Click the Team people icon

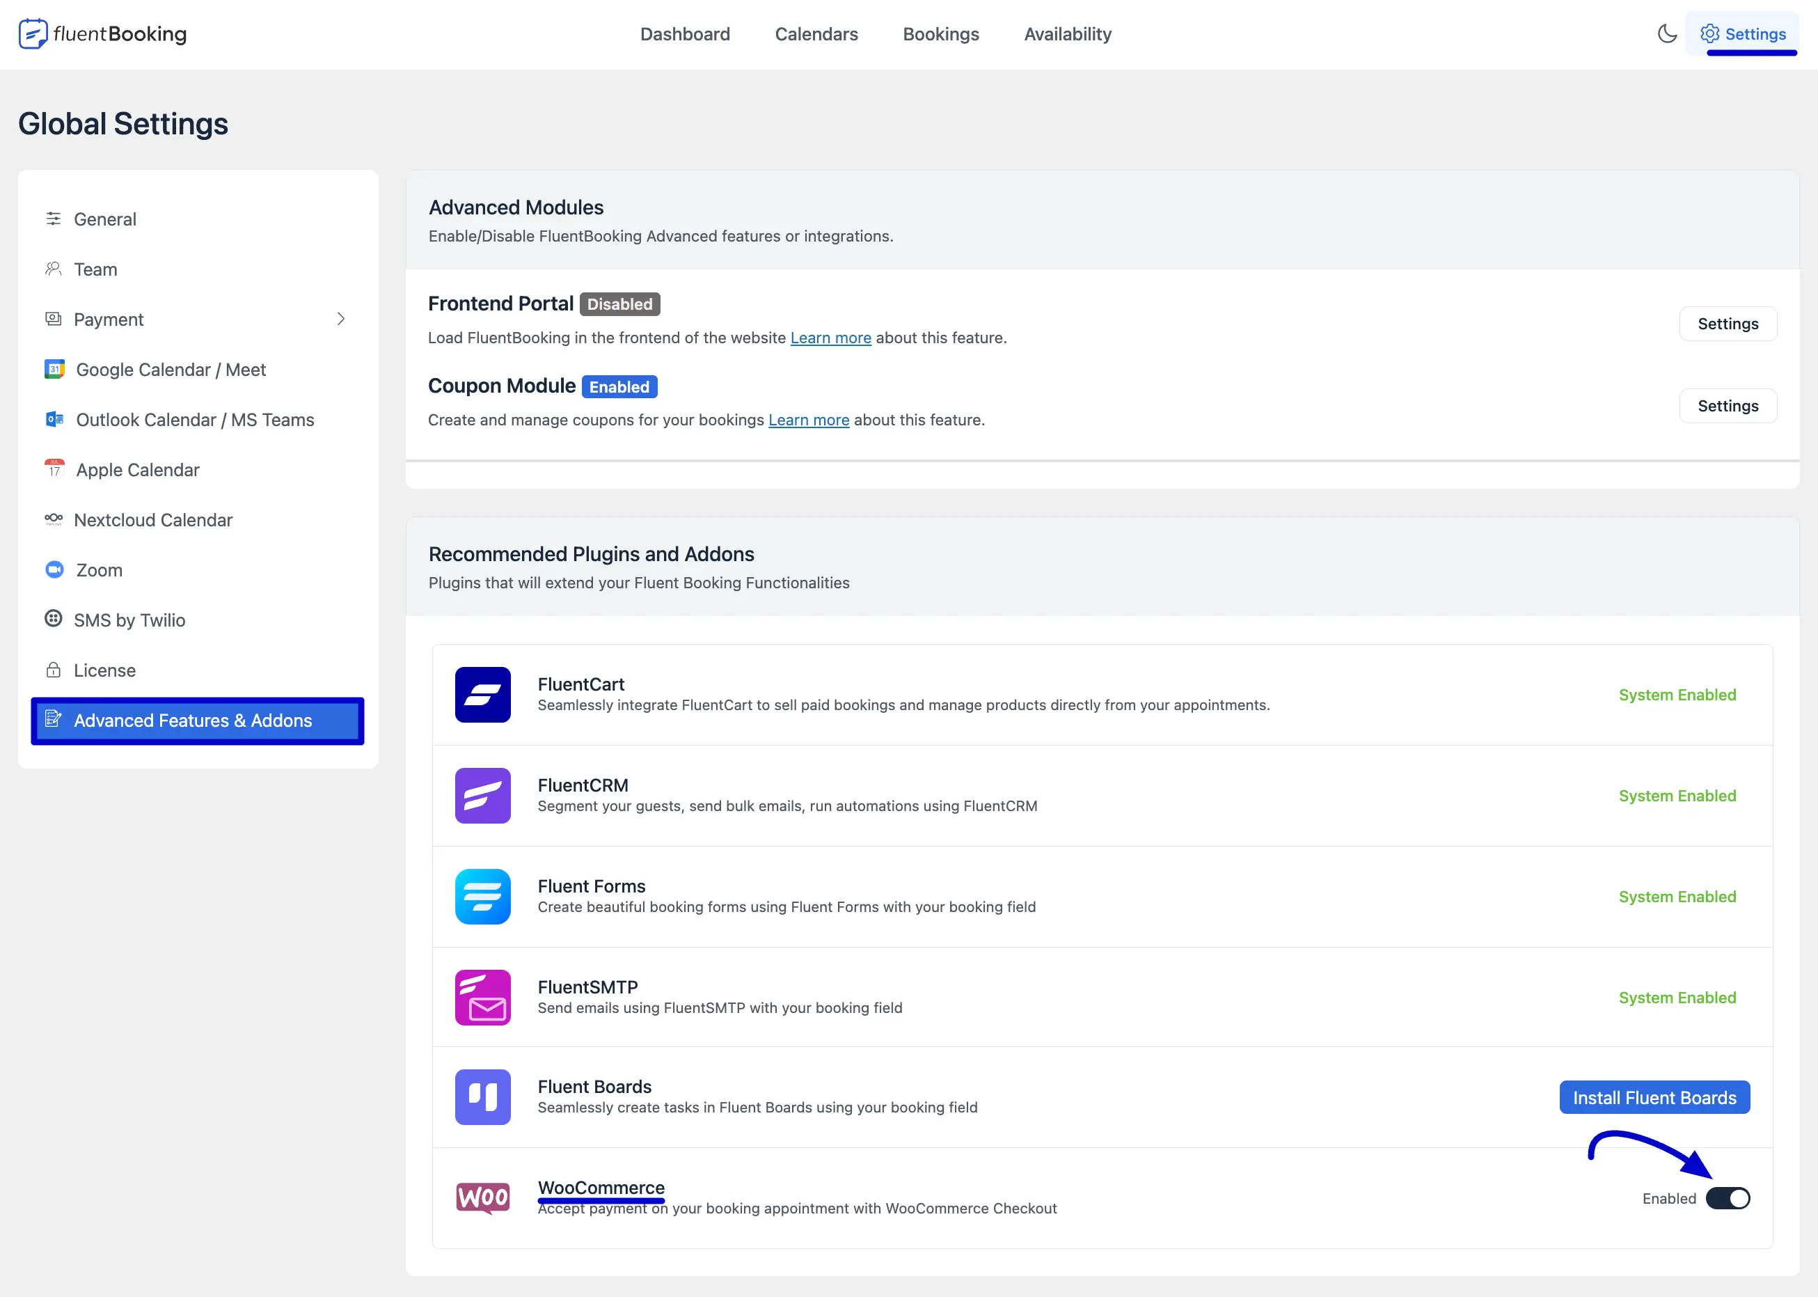pos(54,269)
